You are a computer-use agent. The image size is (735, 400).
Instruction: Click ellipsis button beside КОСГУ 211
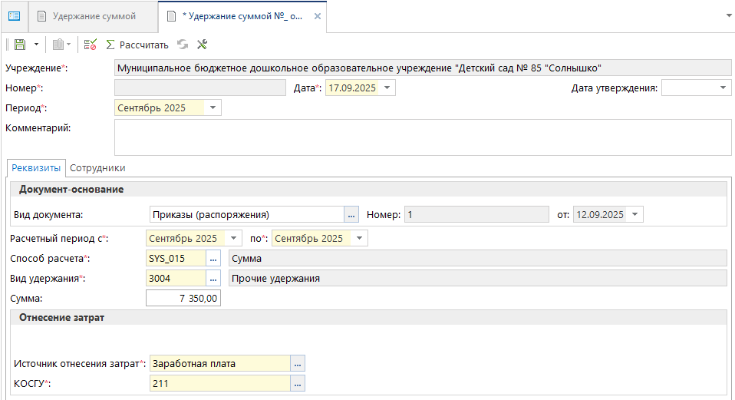pos(298,382)
